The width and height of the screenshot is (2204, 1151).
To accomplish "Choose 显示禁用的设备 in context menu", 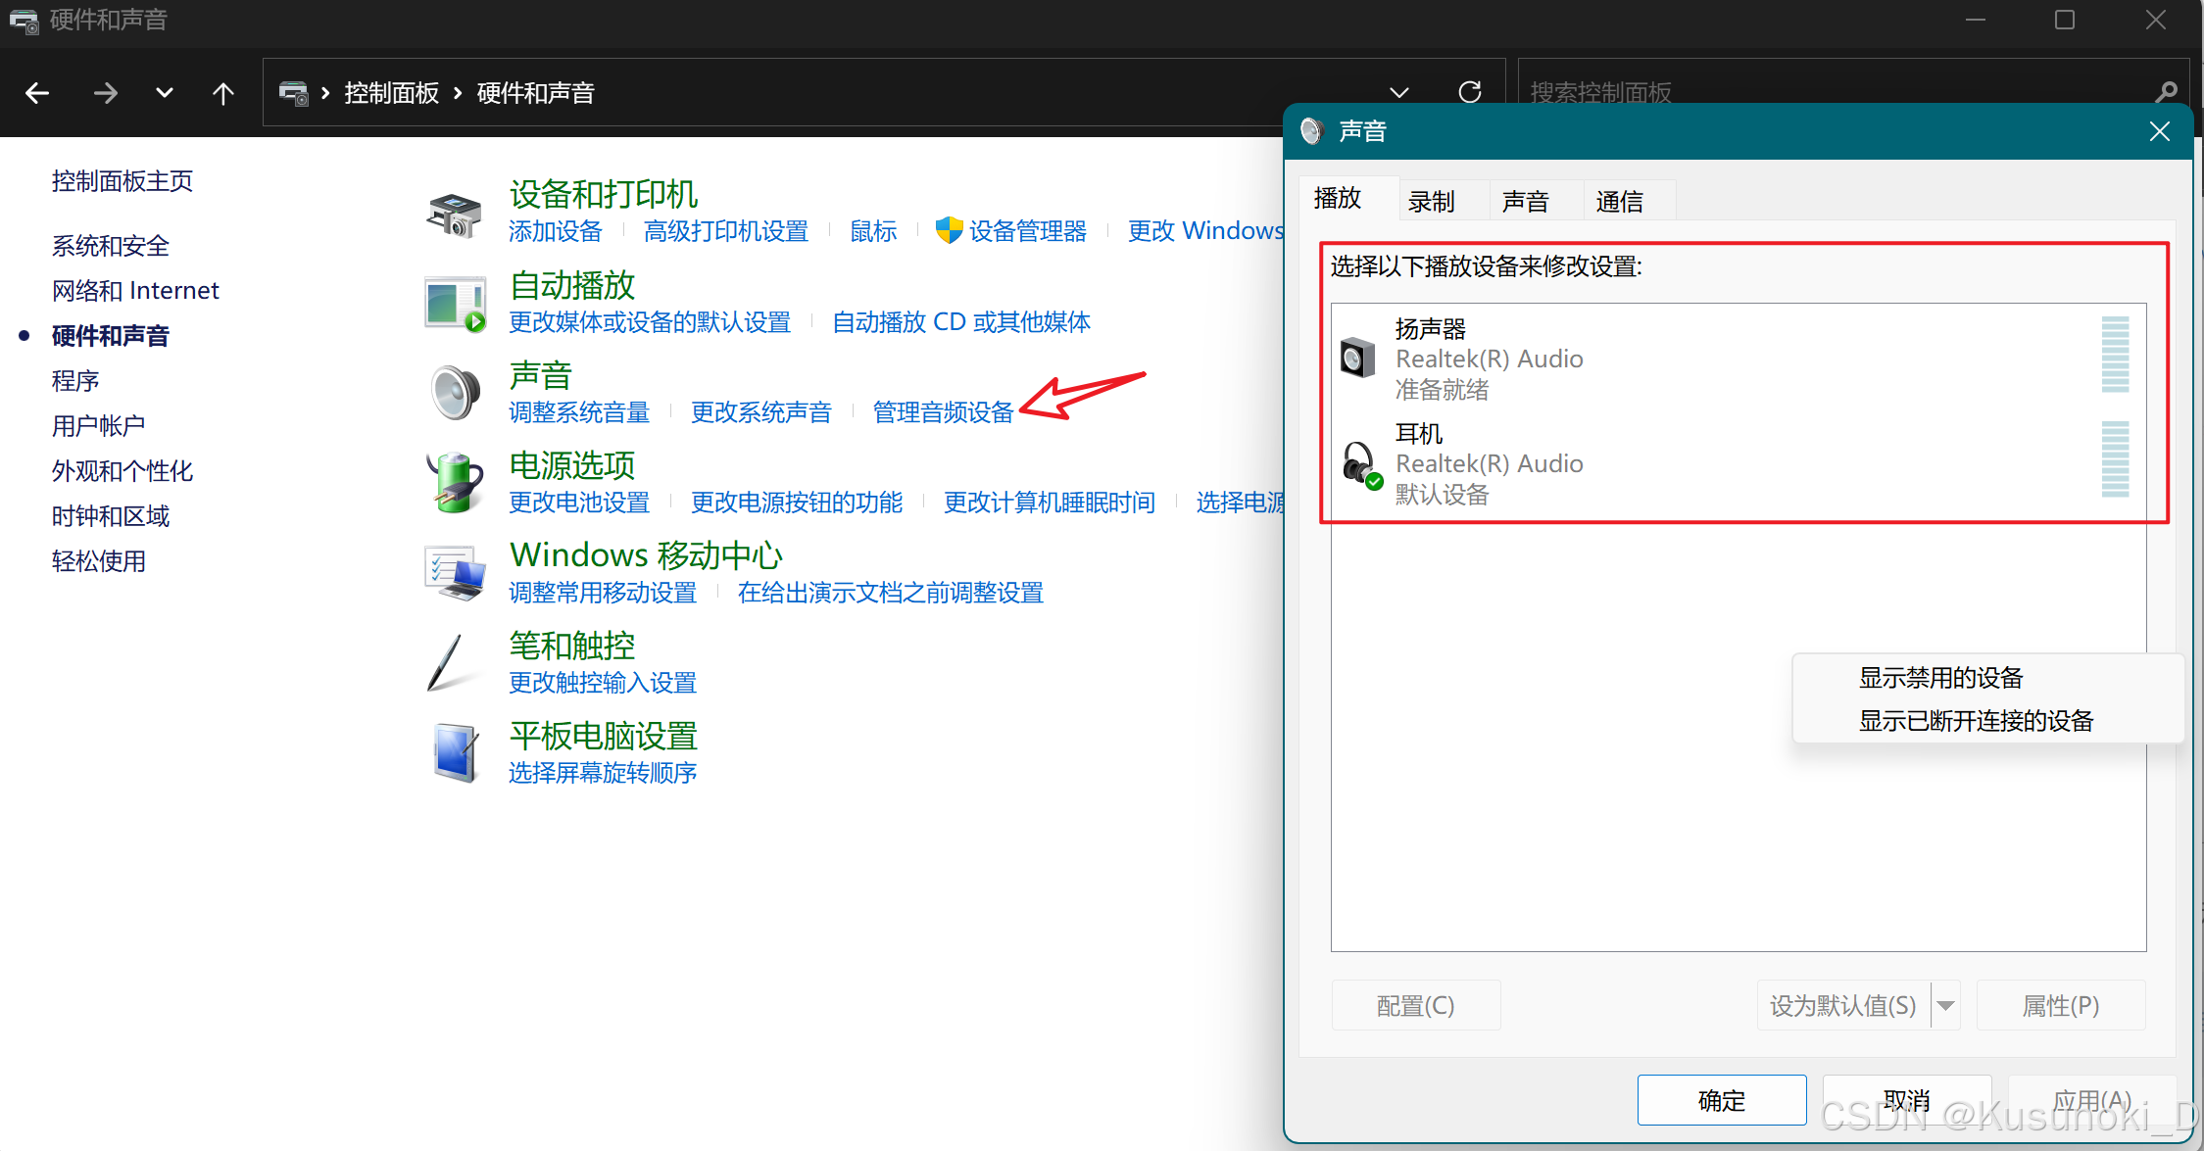I will (1940, 678).
